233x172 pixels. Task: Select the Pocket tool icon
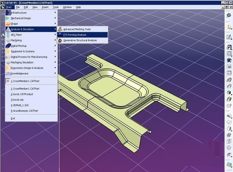pyautogui.click(x=229, y=54)
